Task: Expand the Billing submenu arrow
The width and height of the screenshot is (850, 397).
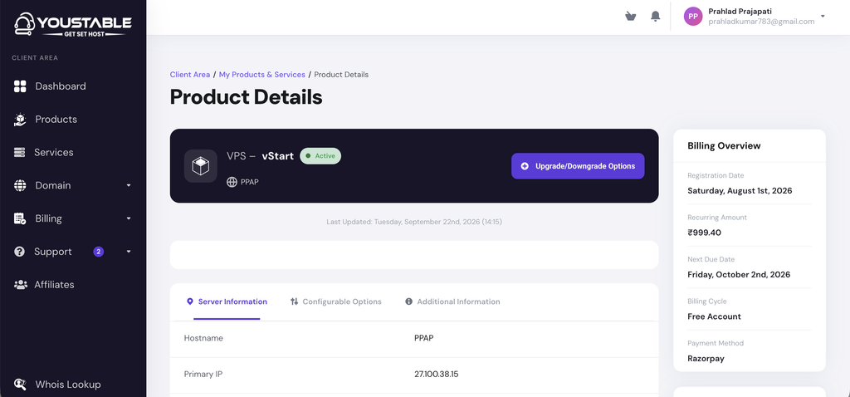Action: [x=129, y=218]
